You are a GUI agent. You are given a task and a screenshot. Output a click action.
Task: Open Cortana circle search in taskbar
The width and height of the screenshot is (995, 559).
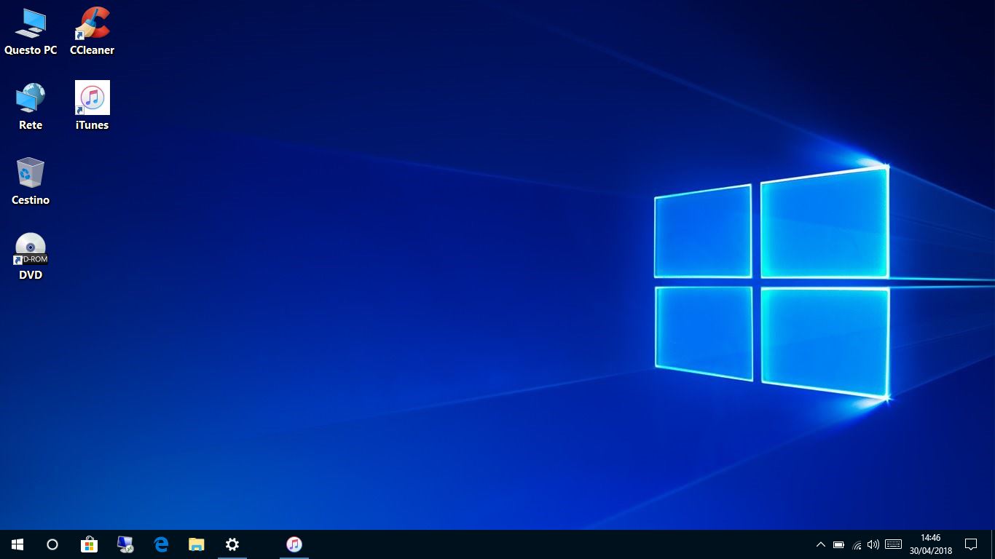52,544
